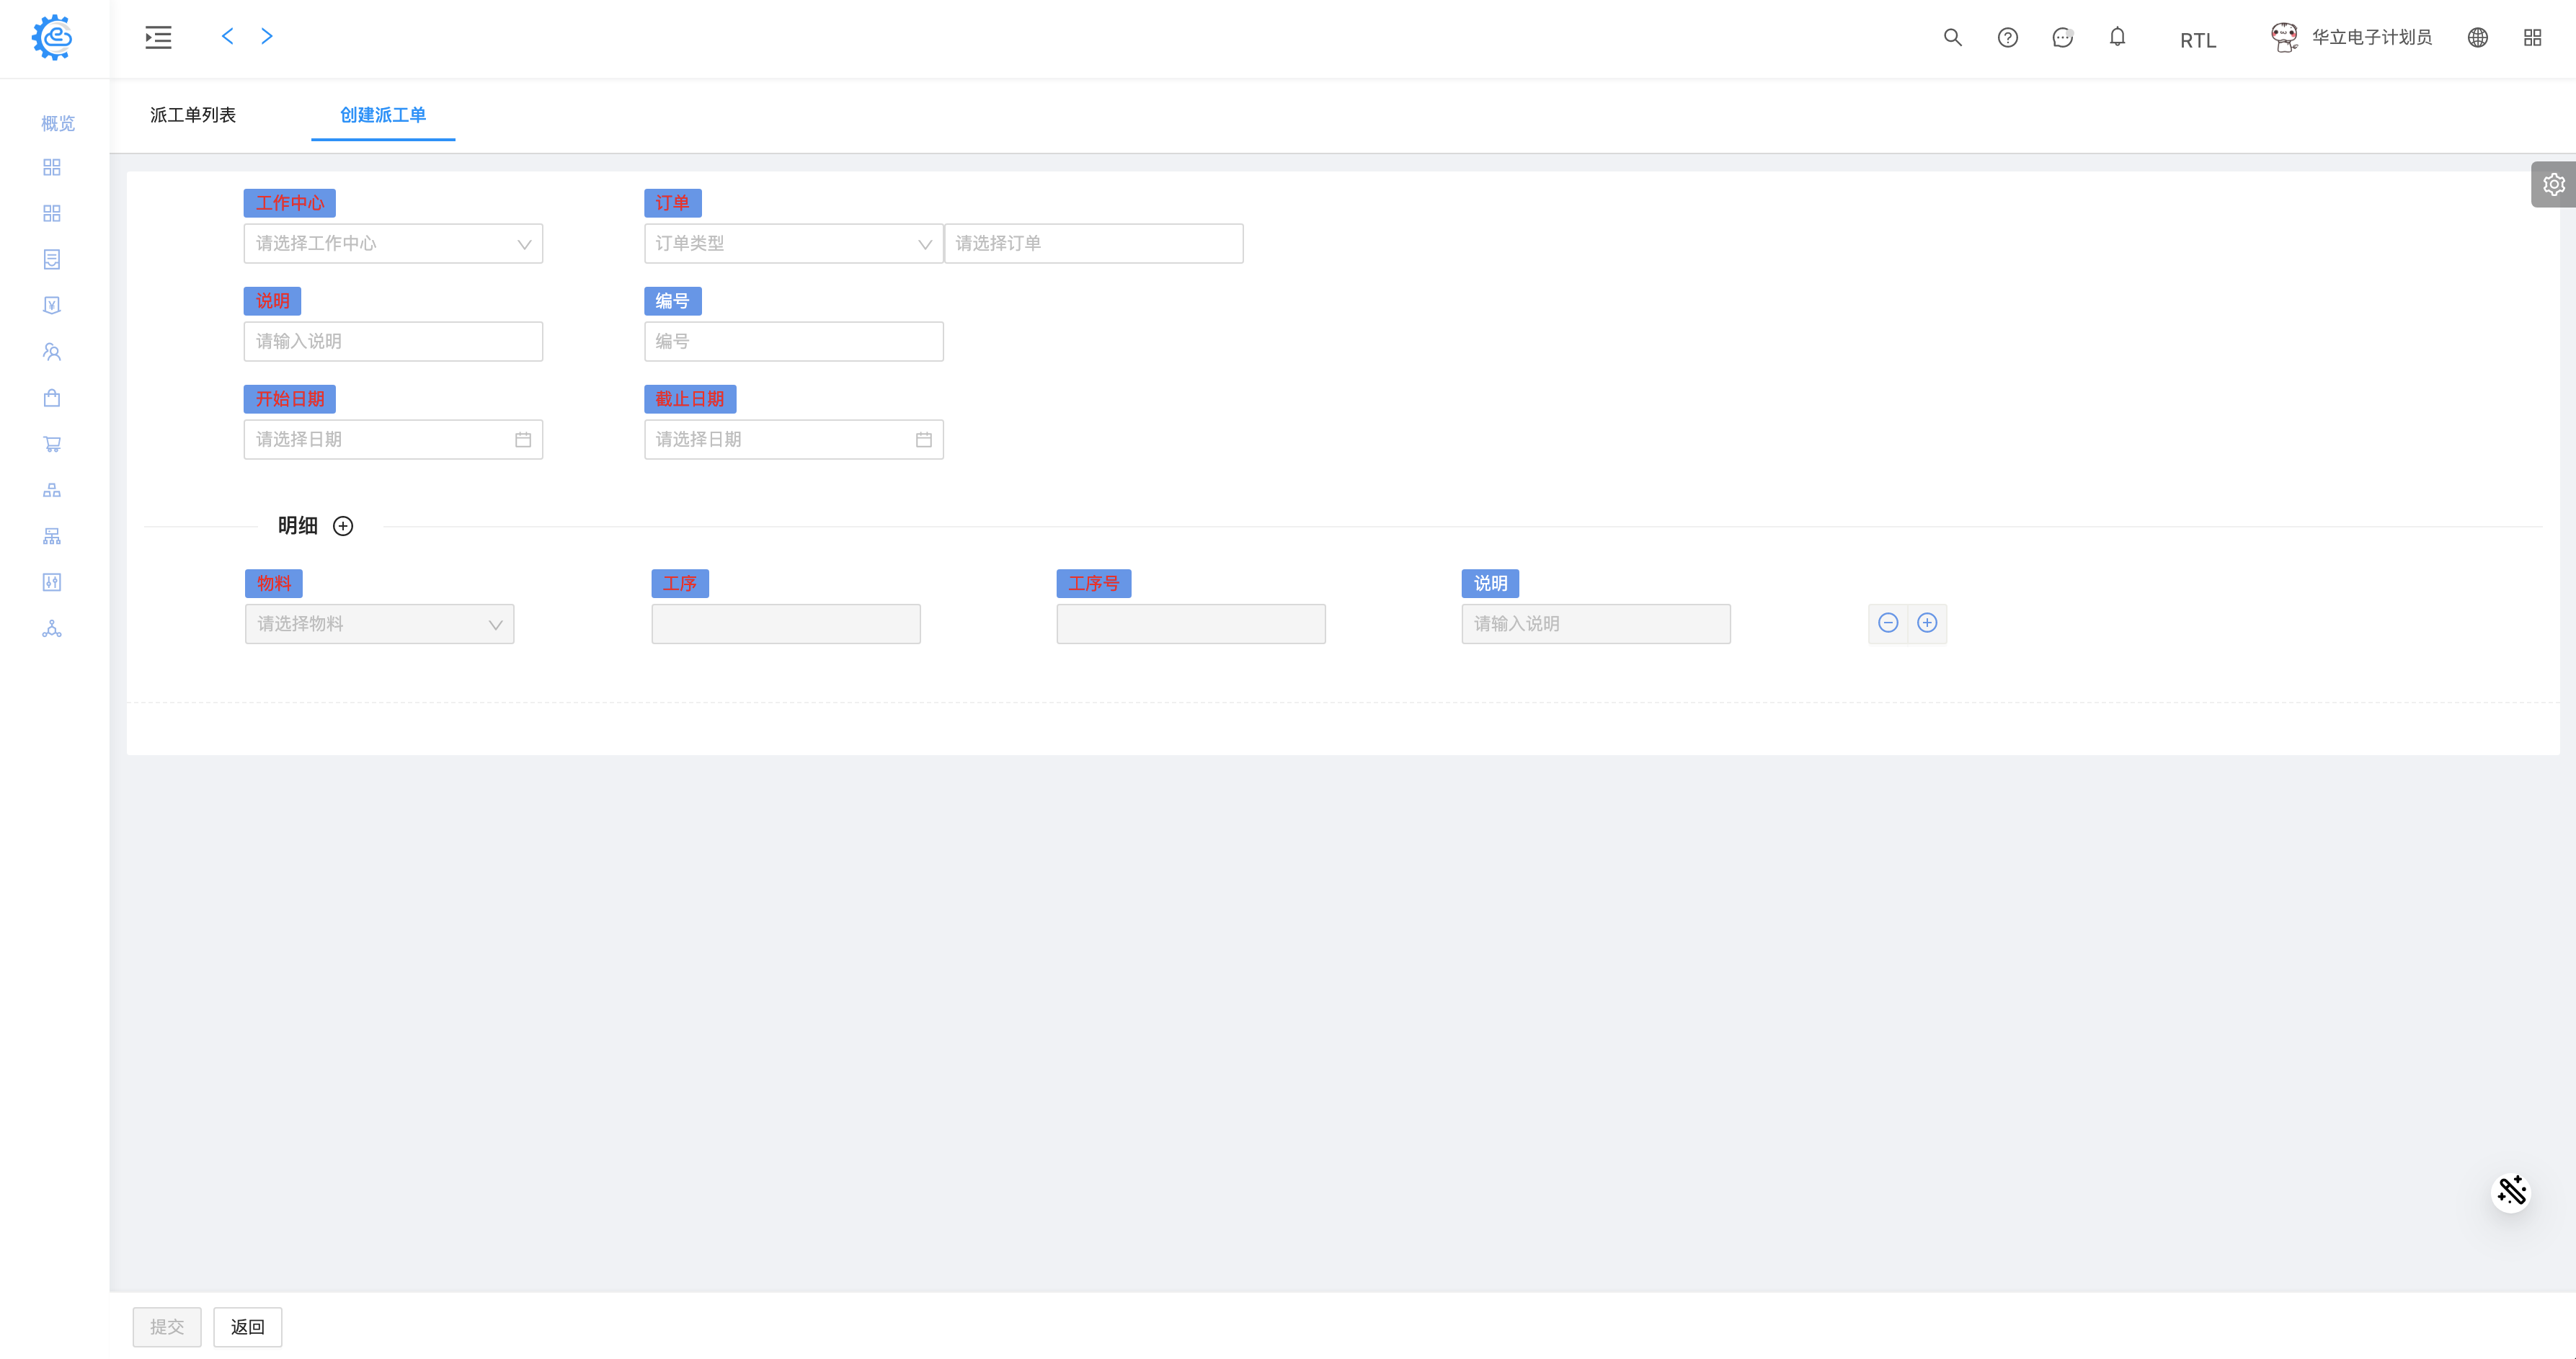Click the 提交 button

167,1327
